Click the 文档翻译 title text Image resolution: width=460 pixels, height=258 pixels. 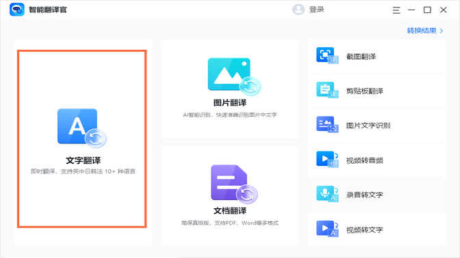point(230,211)
